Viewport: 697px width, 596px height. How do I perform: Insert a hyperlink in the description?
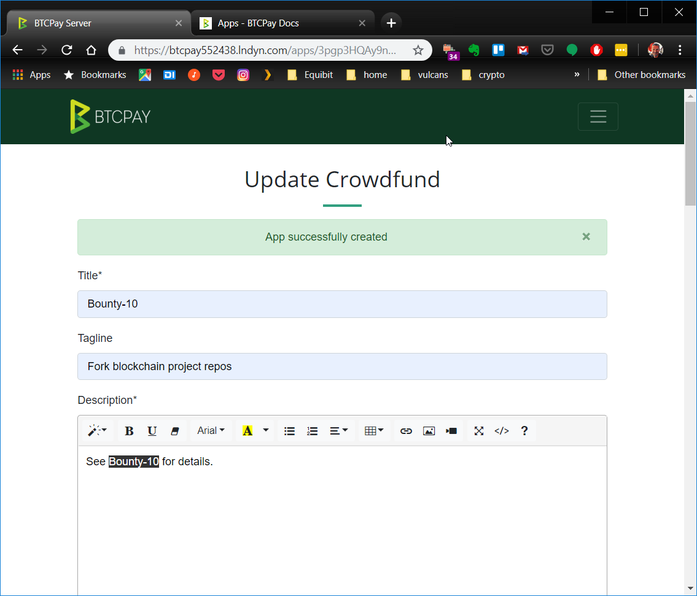406,430
